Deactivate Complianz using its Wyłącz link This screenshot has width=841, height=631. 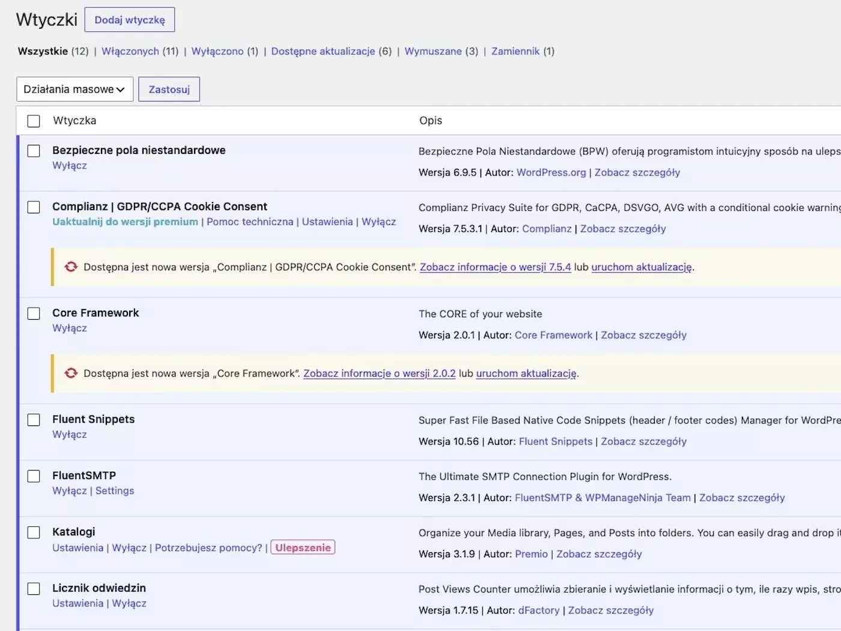tap(378, 222)
